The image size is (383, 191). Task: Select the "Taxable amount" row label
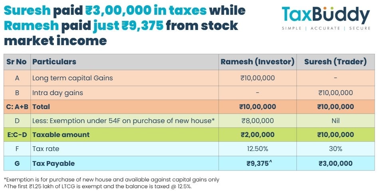61,135
